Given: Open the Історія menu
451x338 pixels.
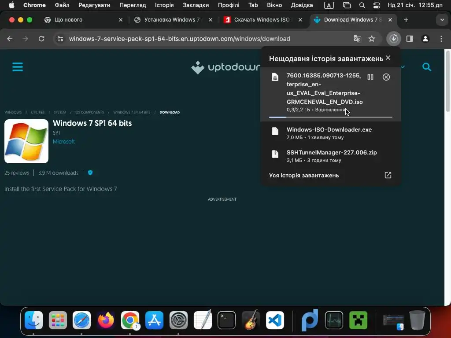Looking at the screenshot, I should 164,5.
